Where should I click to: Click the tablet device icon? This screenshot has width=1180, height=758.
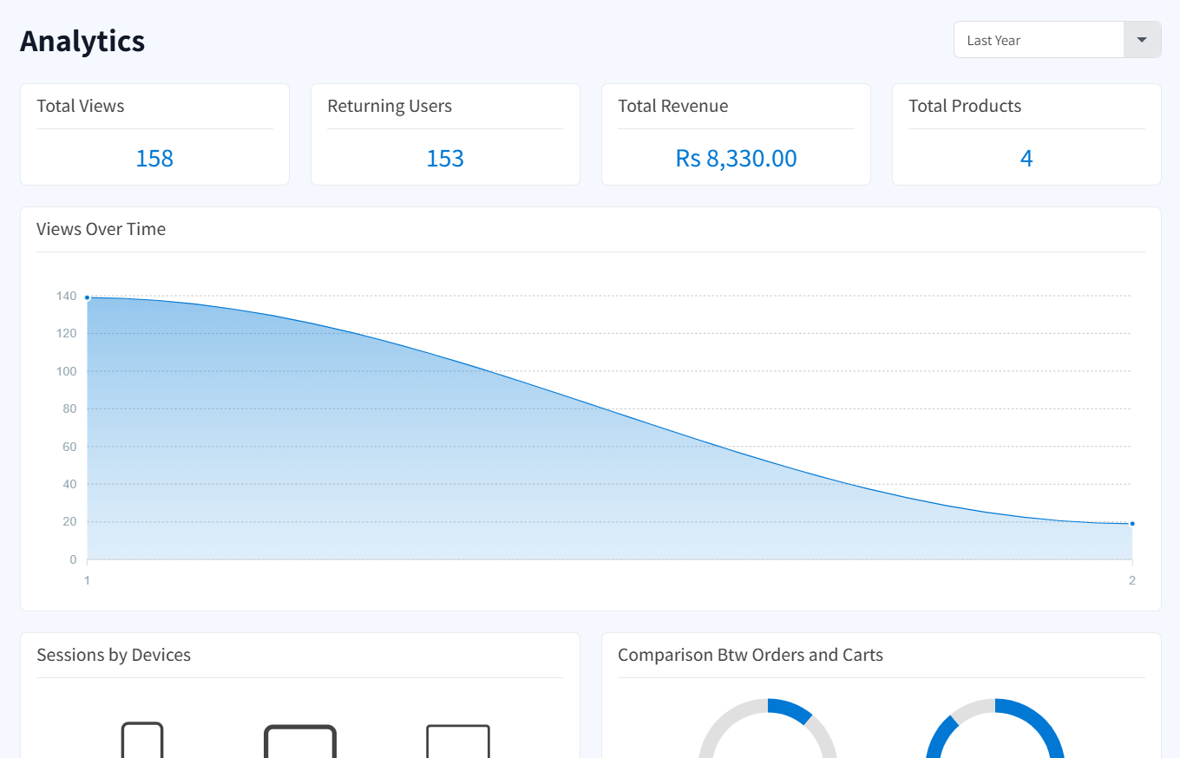click(x=300, y=742)
